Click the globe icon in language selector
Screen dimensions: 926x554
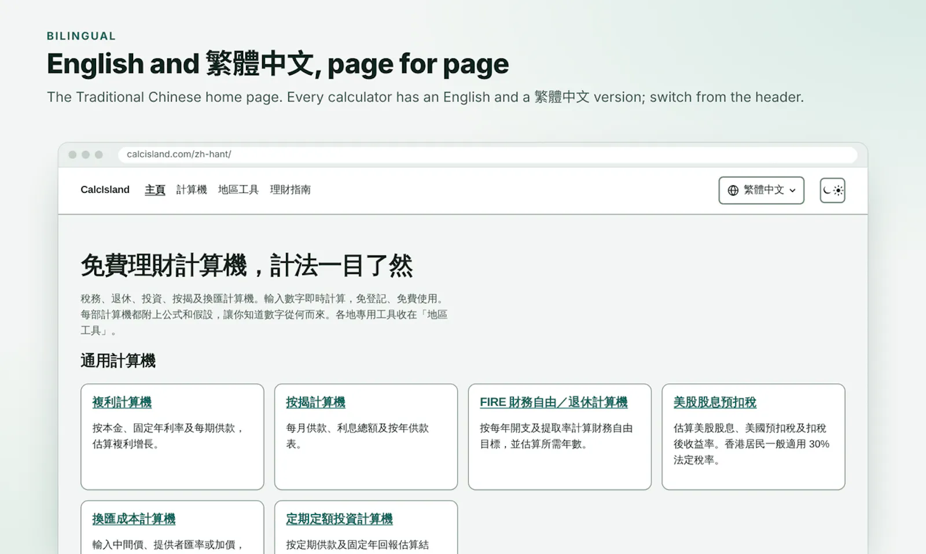[x=733, y=190]
